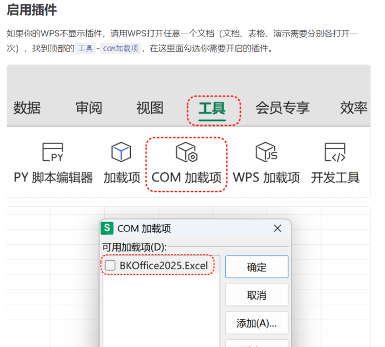Close the COM 加载项 dialog
This screenshot has height=347, width=385.
point(278,228)
